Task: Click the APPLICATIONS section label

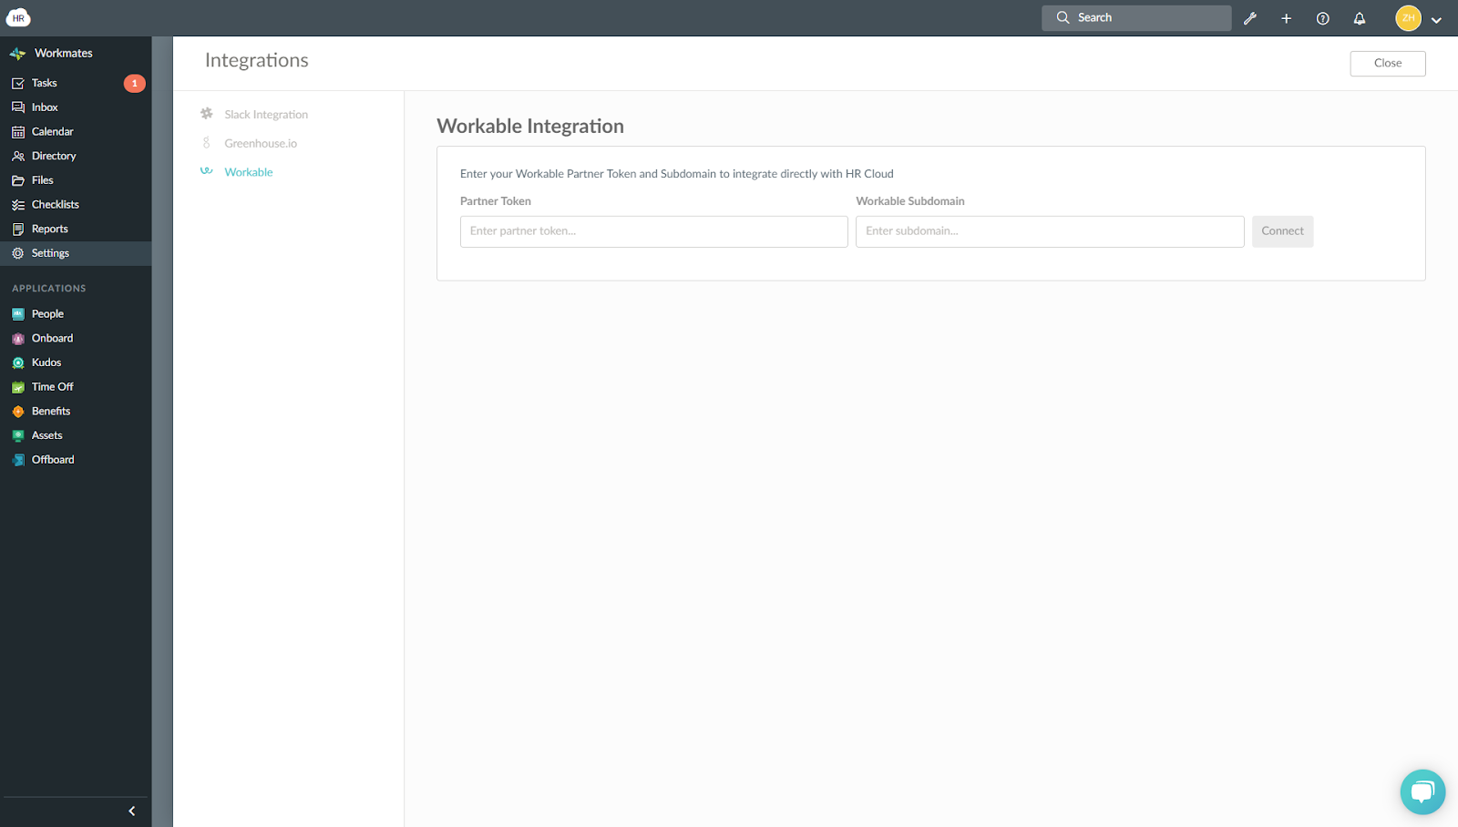Action: [x=49, y=288]
